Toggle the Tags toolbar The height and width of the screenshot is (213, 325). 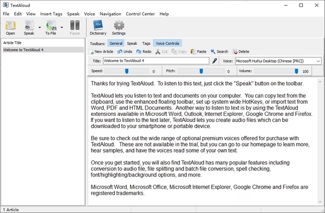click(146, 43)
